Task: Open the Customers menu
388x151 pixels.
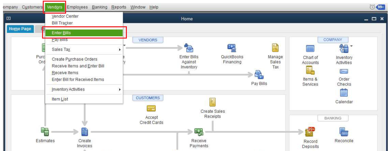Action: (32, 7)
